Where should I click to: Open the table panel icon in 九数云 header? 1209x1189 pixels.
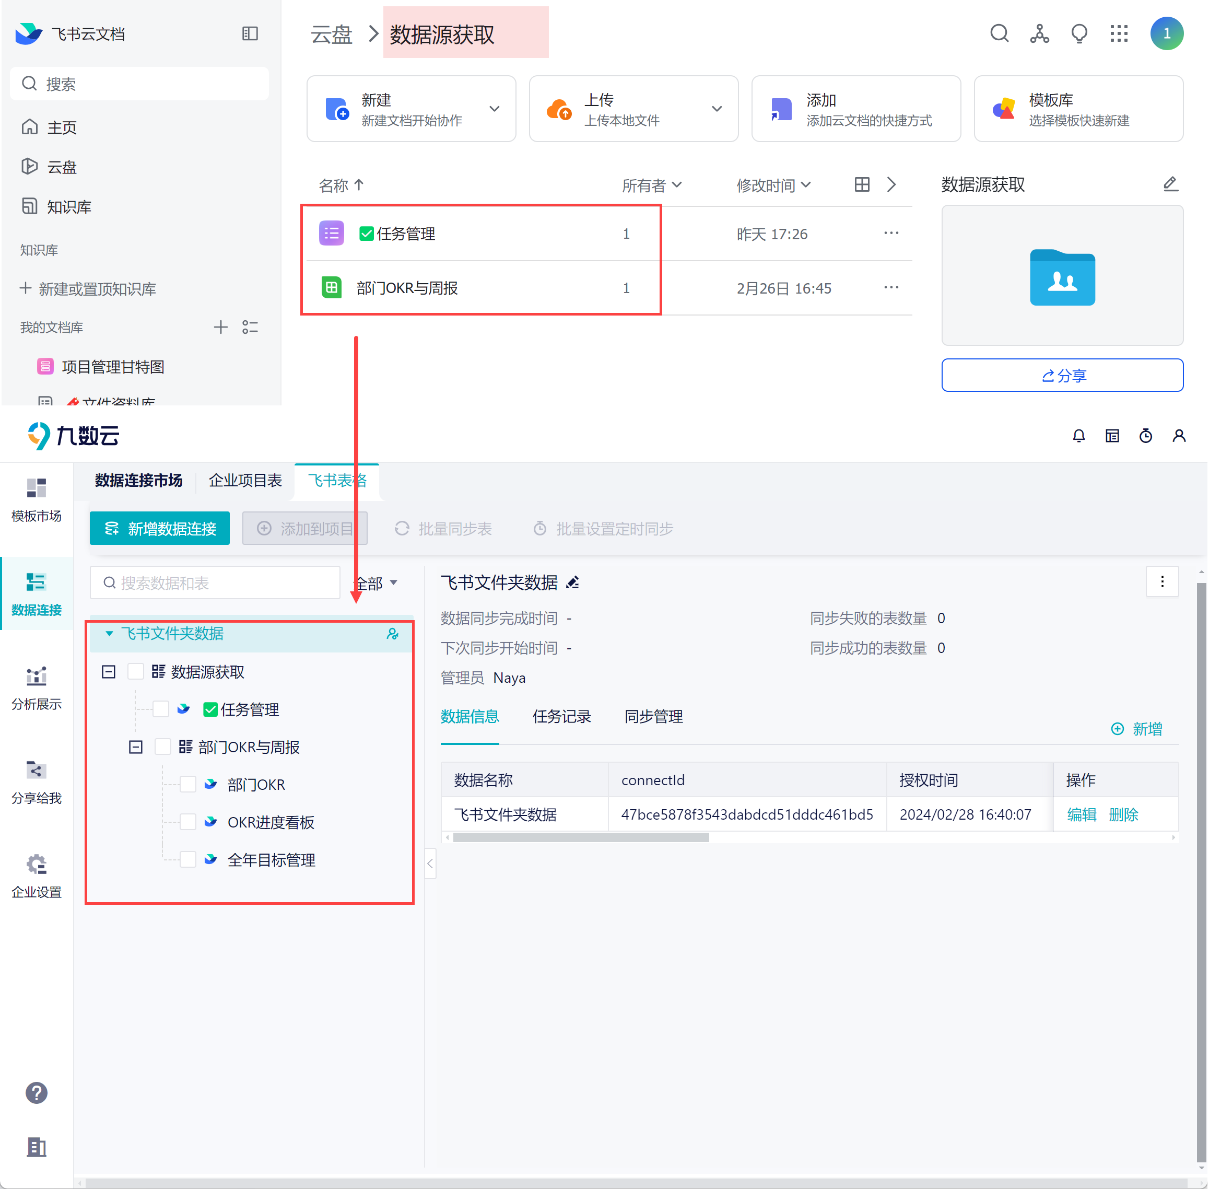click(1112, 436)
